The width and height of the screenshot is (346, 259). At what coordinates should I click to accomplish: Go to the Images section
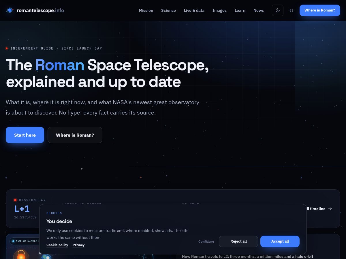click(x=219, y=10)
